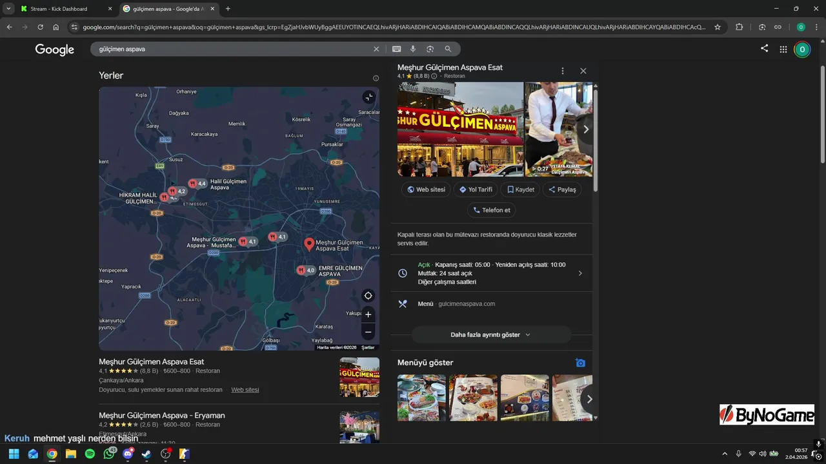
Task: Click in the Google search field
Action: [x=232, y=49]
